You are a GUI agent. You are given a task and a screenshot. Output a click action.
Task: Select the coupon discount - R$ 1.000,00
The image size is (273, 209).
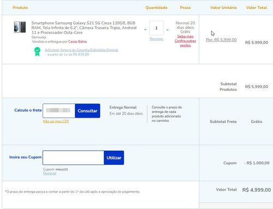pyautogui.click(x=257, y=163)
